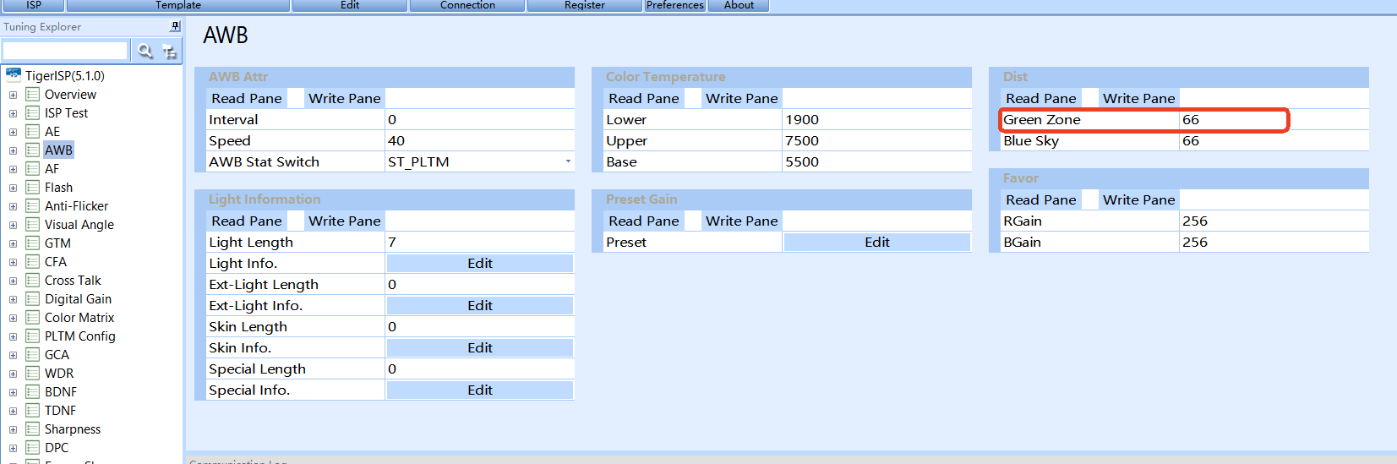
Task: Click the list icon next to TDNF
Action: pyautogui.click(x=33, y=410)
